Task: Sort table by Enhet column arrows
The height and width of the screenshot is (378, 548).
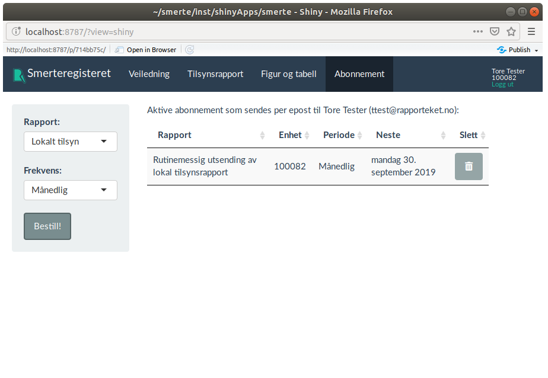Action: pos(307,136)
